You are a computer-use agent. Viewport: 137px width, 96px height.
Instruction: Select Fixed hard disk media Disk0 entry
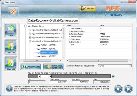pos(49,30)
